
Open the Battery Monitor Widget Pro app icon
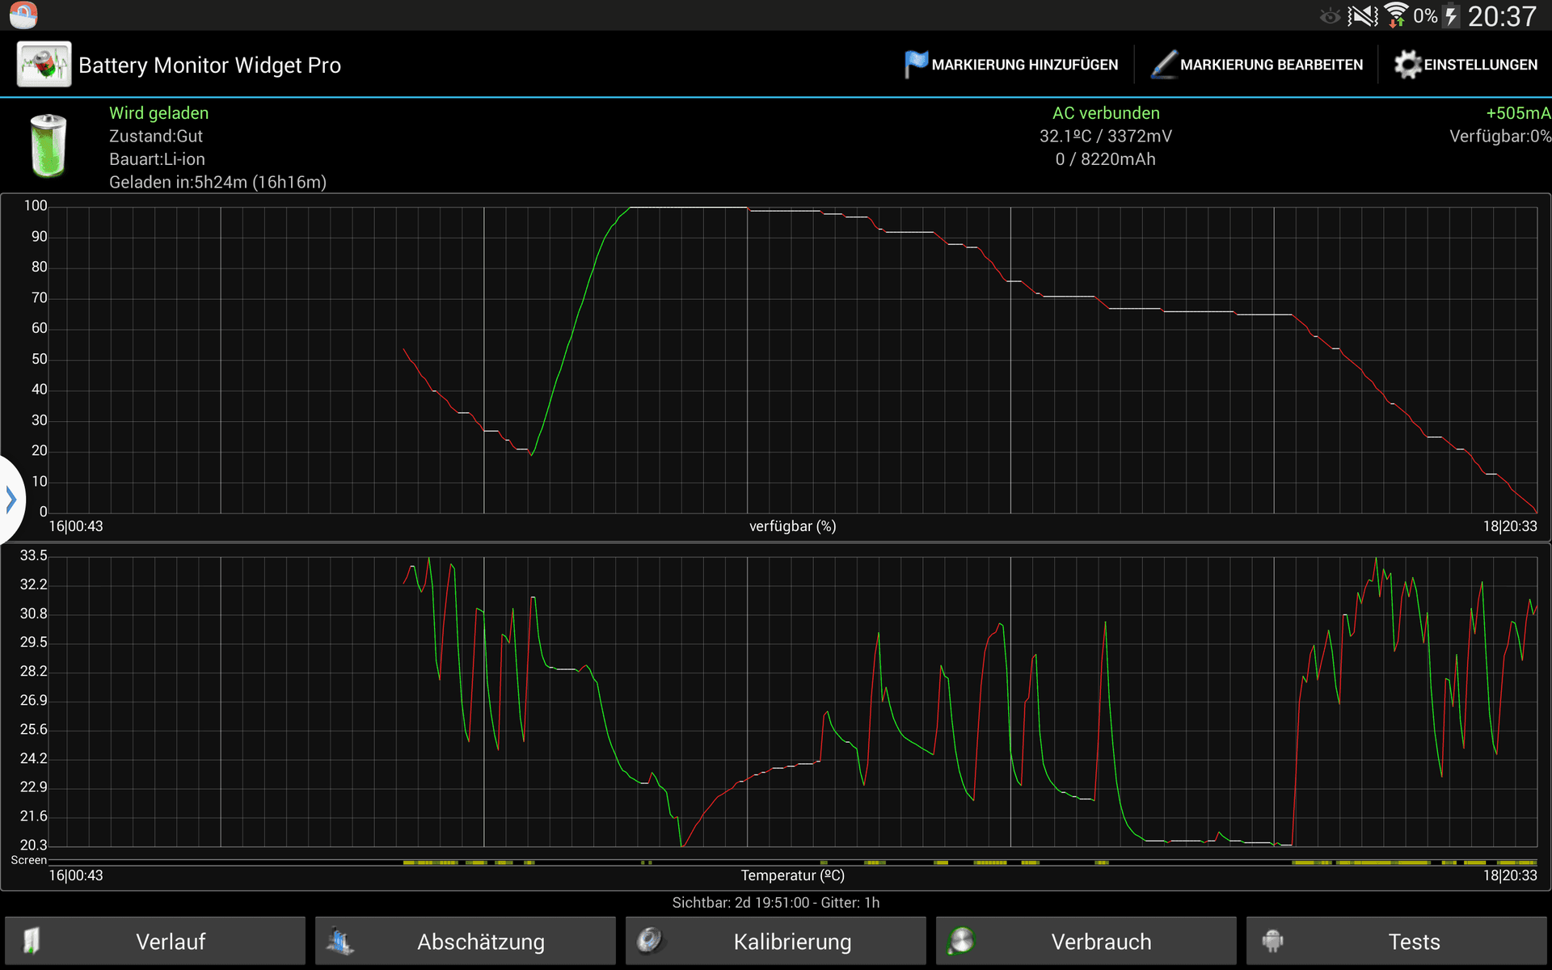pyautogui.click(x=44, y=64)
